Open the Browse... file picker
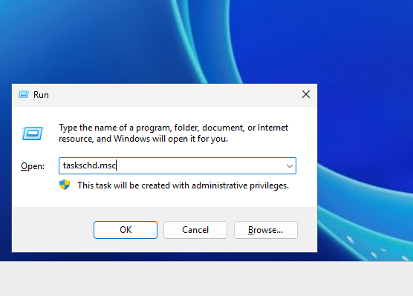Screen dimensions: 413x296 pyautogui.click(x=266, y=230)
